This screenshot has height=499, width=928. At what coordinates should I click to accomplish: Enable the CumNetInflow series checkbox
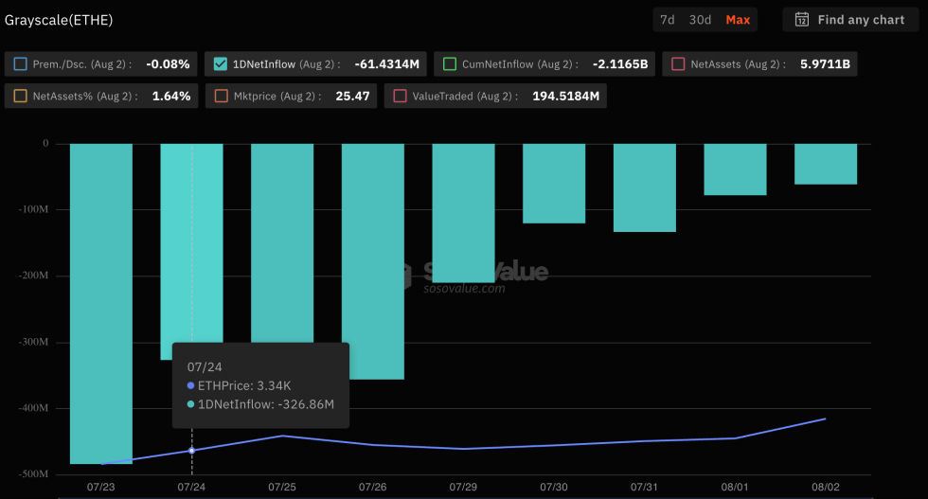click(x=449, y=64)
